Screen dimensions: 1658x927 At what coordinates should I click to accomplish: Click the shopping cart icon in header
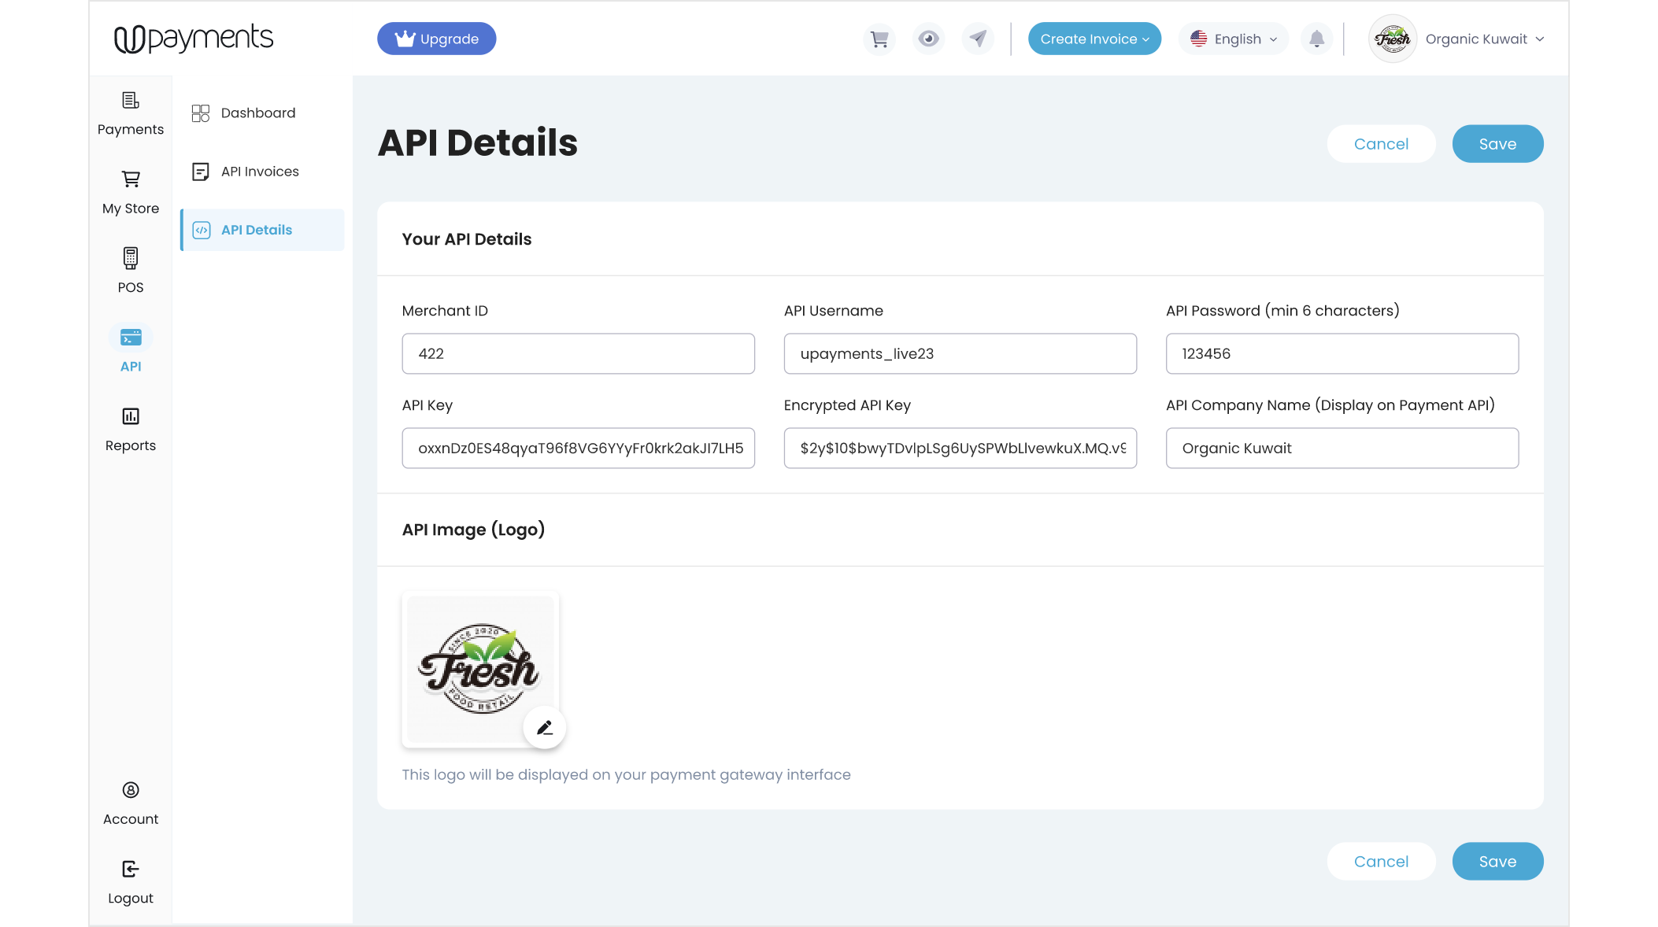pyautogui.click(x=879, y=39)
